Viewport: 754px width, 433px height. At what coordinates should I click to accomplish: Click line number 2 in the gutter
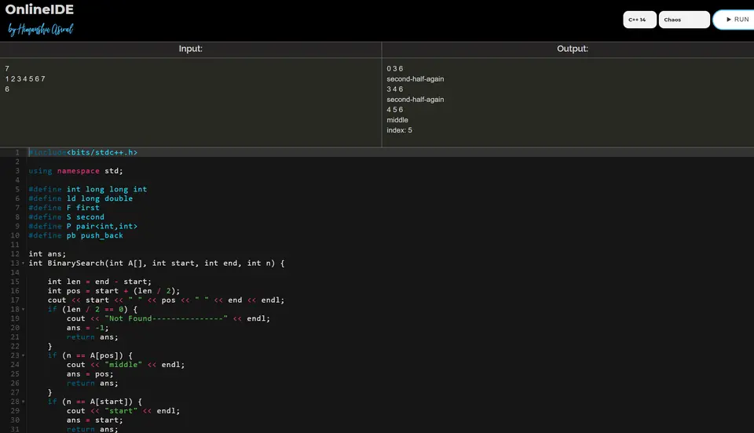17,162
